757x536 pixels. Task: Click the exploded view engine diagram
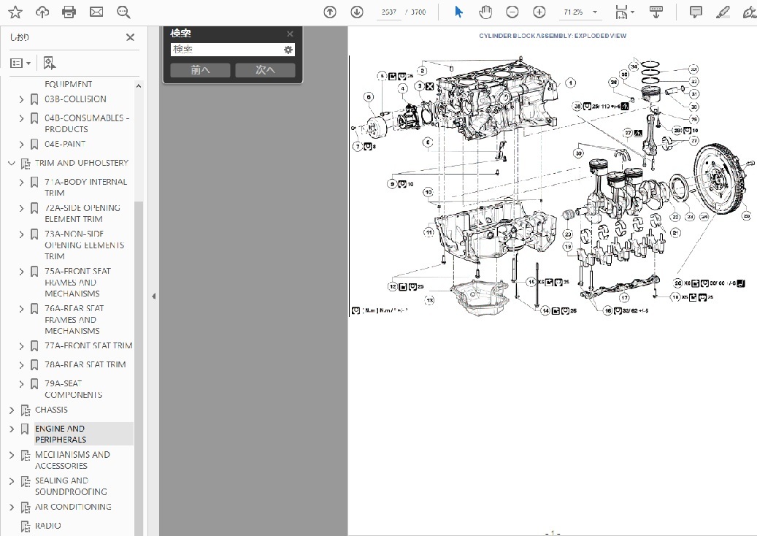[x=553, y=186]
